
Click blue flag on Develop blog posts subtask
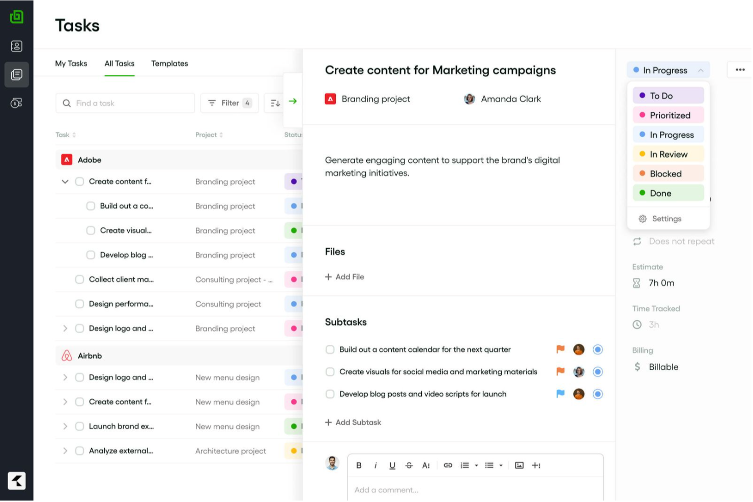tap(560, 394)
